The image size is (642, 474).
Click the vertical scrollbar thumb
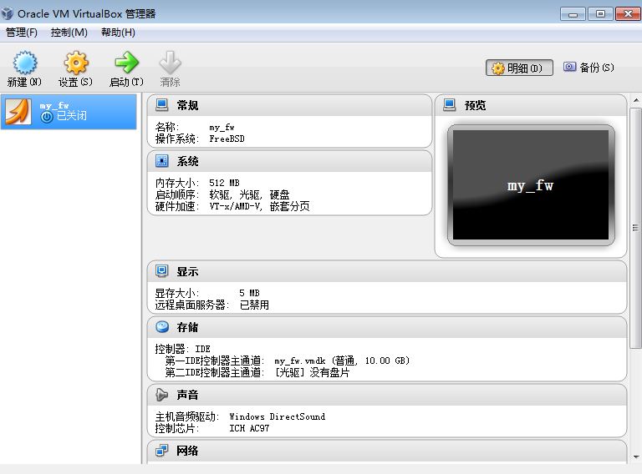tap(636, 228)
